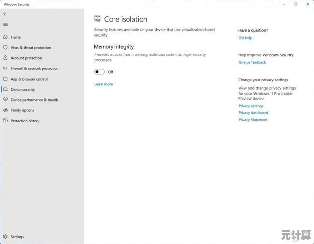Click the App & browser control icon
This screenshot has width=314, height=244.
click(x=5, y=79)
